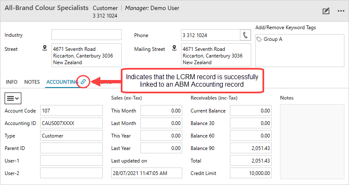Click the Mailing Street map pin icon
The width and height of the screenshot is (349, 185).
pyautogui.click(x=174, y=49)
